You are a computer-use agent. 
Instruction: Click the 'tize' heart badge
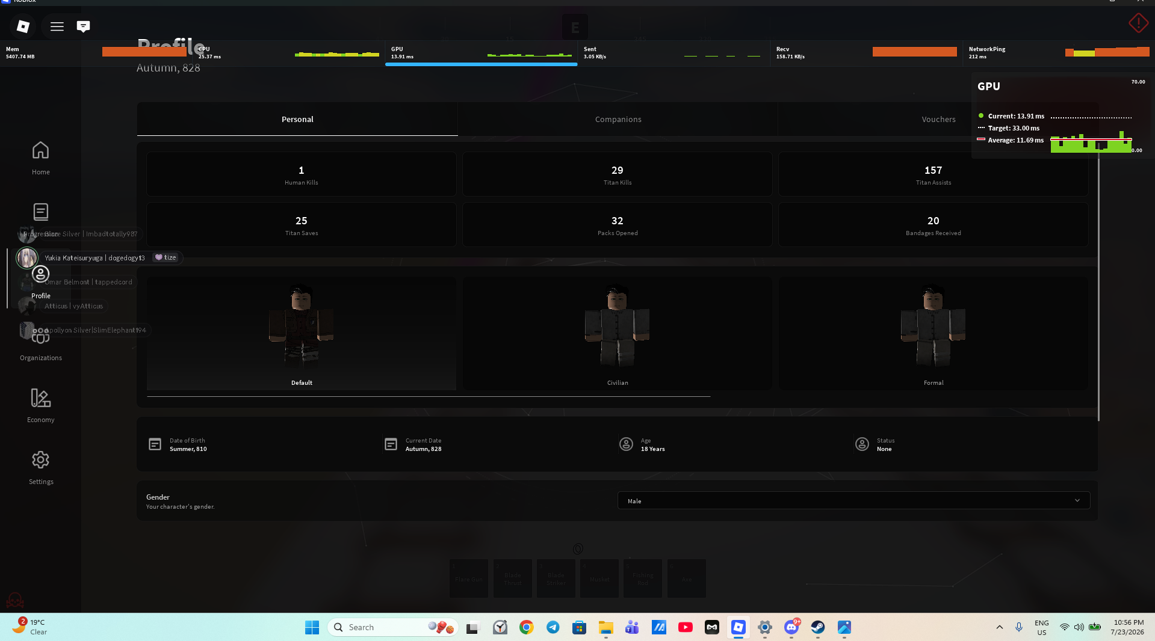coord(166,257)
